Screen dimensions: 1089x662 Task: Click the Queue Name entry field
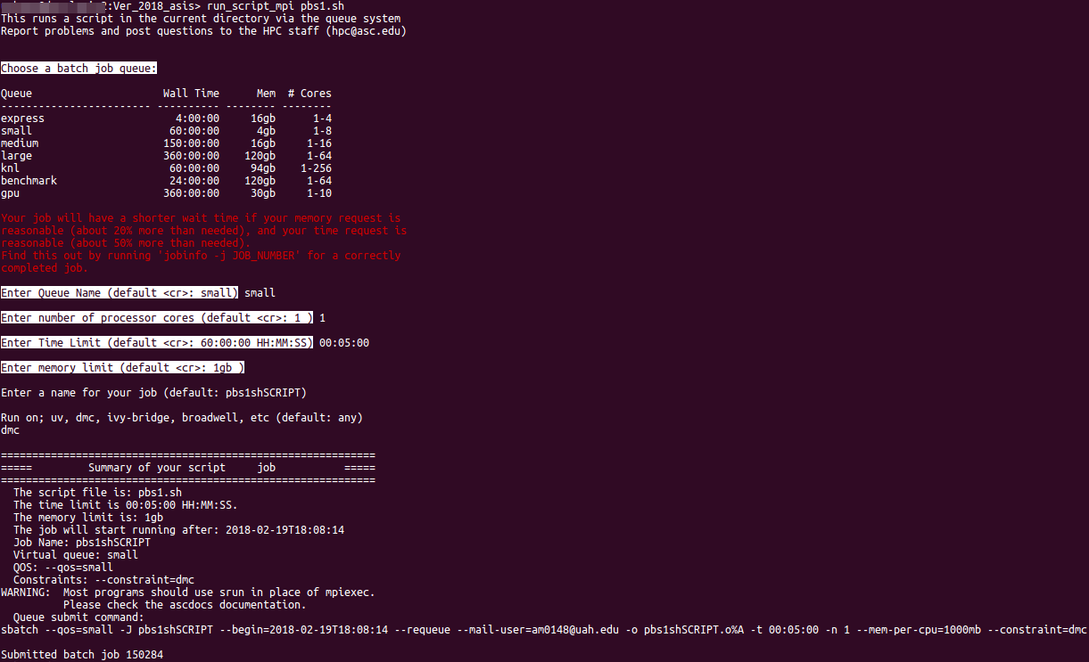point(120,292)
